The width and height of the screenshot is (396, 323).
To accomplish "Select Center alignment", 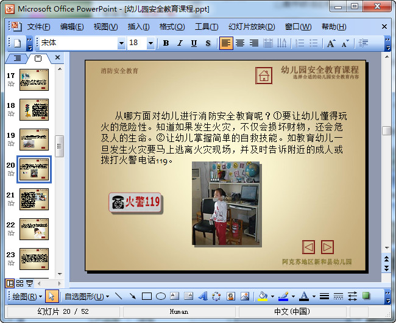I will click(240, 43).
